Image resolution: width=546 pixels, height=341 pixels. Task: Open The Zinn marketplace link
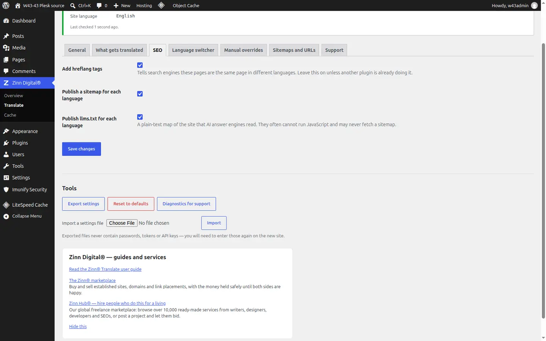click(x=92, y=280)
